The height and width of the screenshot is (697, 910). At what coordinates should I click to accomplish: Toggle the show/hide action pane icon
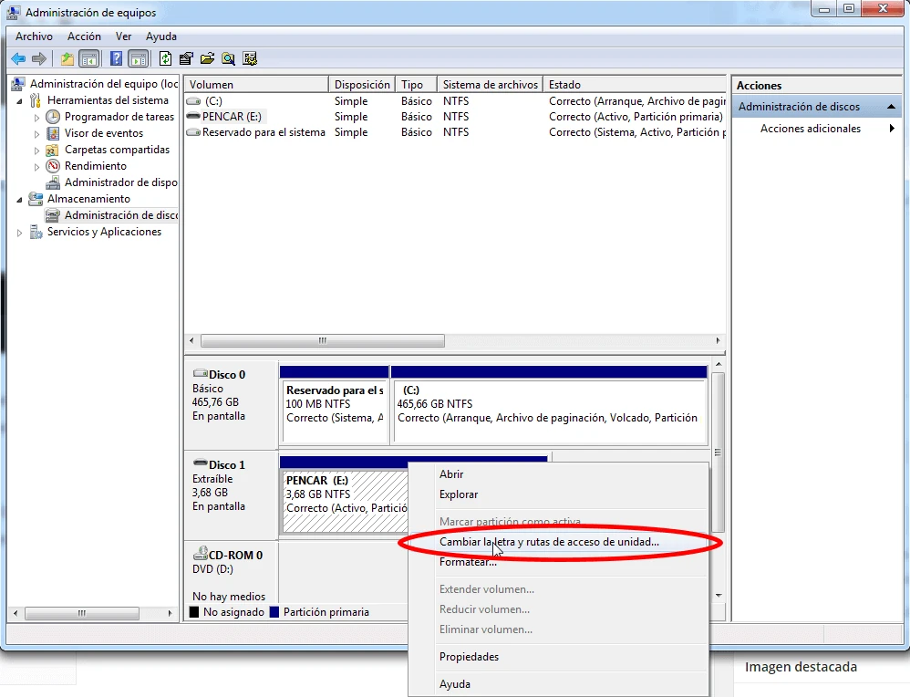pyautogui.click(x=139, y=58)
